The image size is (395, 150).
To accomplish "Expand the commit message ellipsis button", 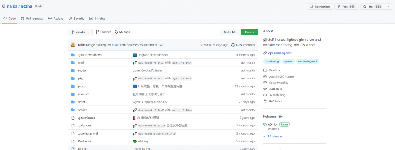I will click(x=161, y=45).
